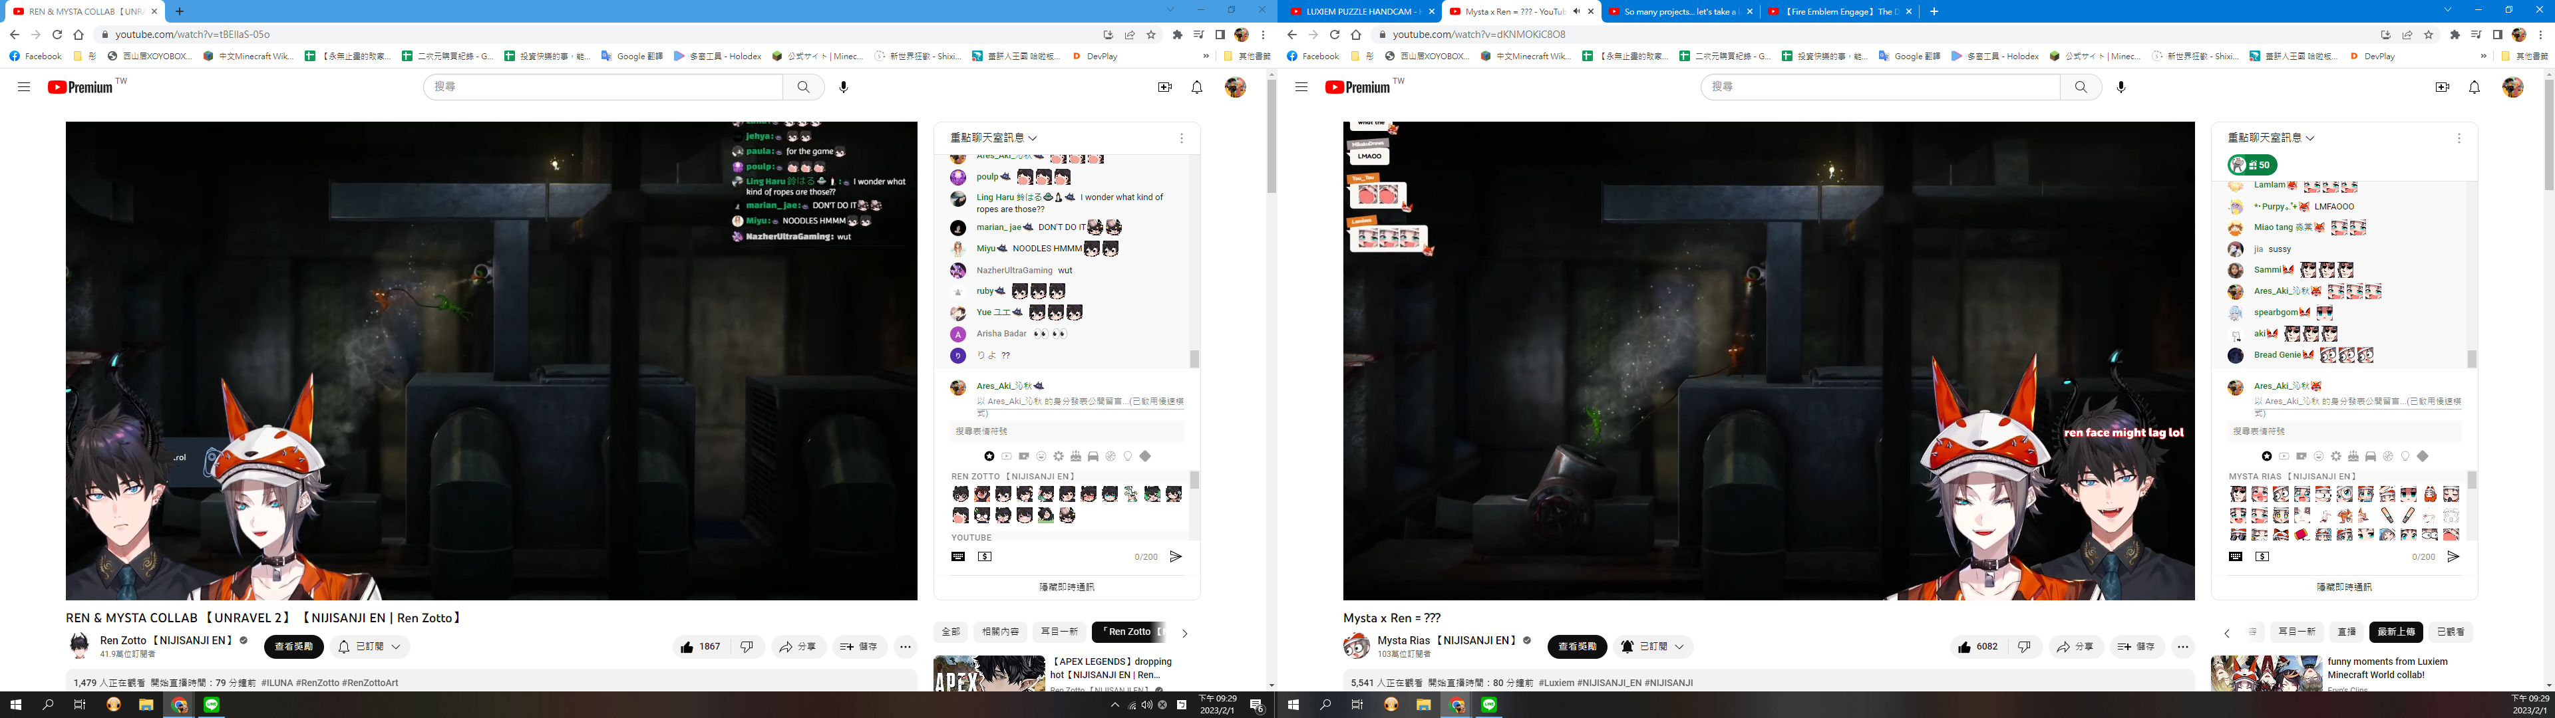Open Create video menu in left window
The height and width of the screenshot is (718, 2555).
1166,87
